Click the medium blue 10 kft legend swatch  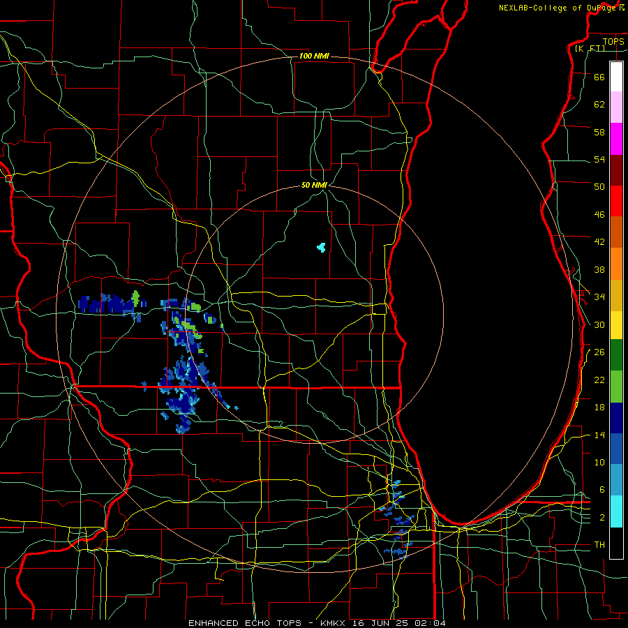[x=616, y=449]
